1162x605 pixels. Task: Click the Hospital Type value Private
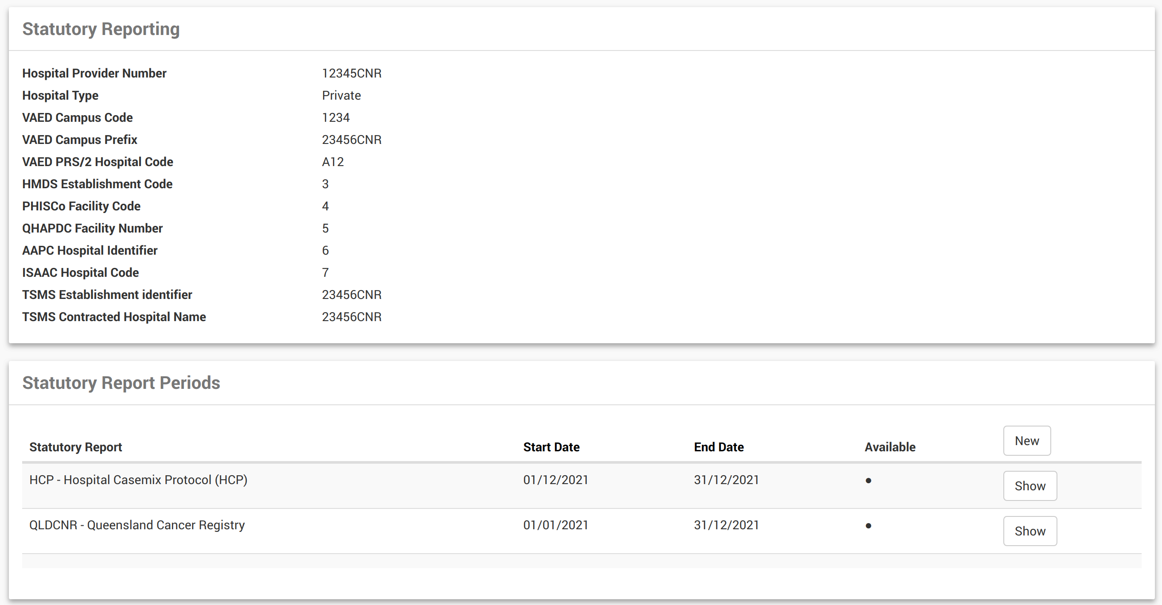(x=341, y=95)
